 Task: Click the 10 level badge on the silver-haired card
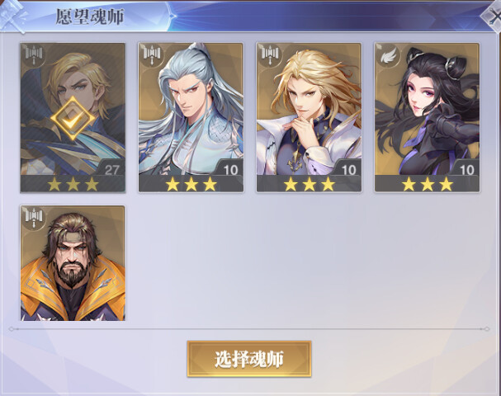pos(230,169)
